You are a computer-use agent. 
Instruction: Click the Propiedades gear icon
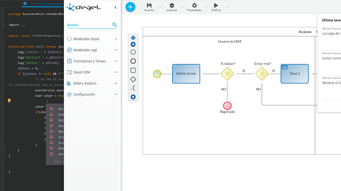coord(194,5)
